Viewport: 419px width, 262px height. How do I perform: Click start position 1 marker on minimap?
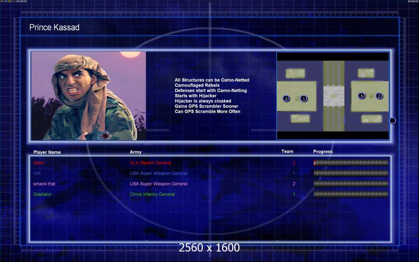point(304,98)
